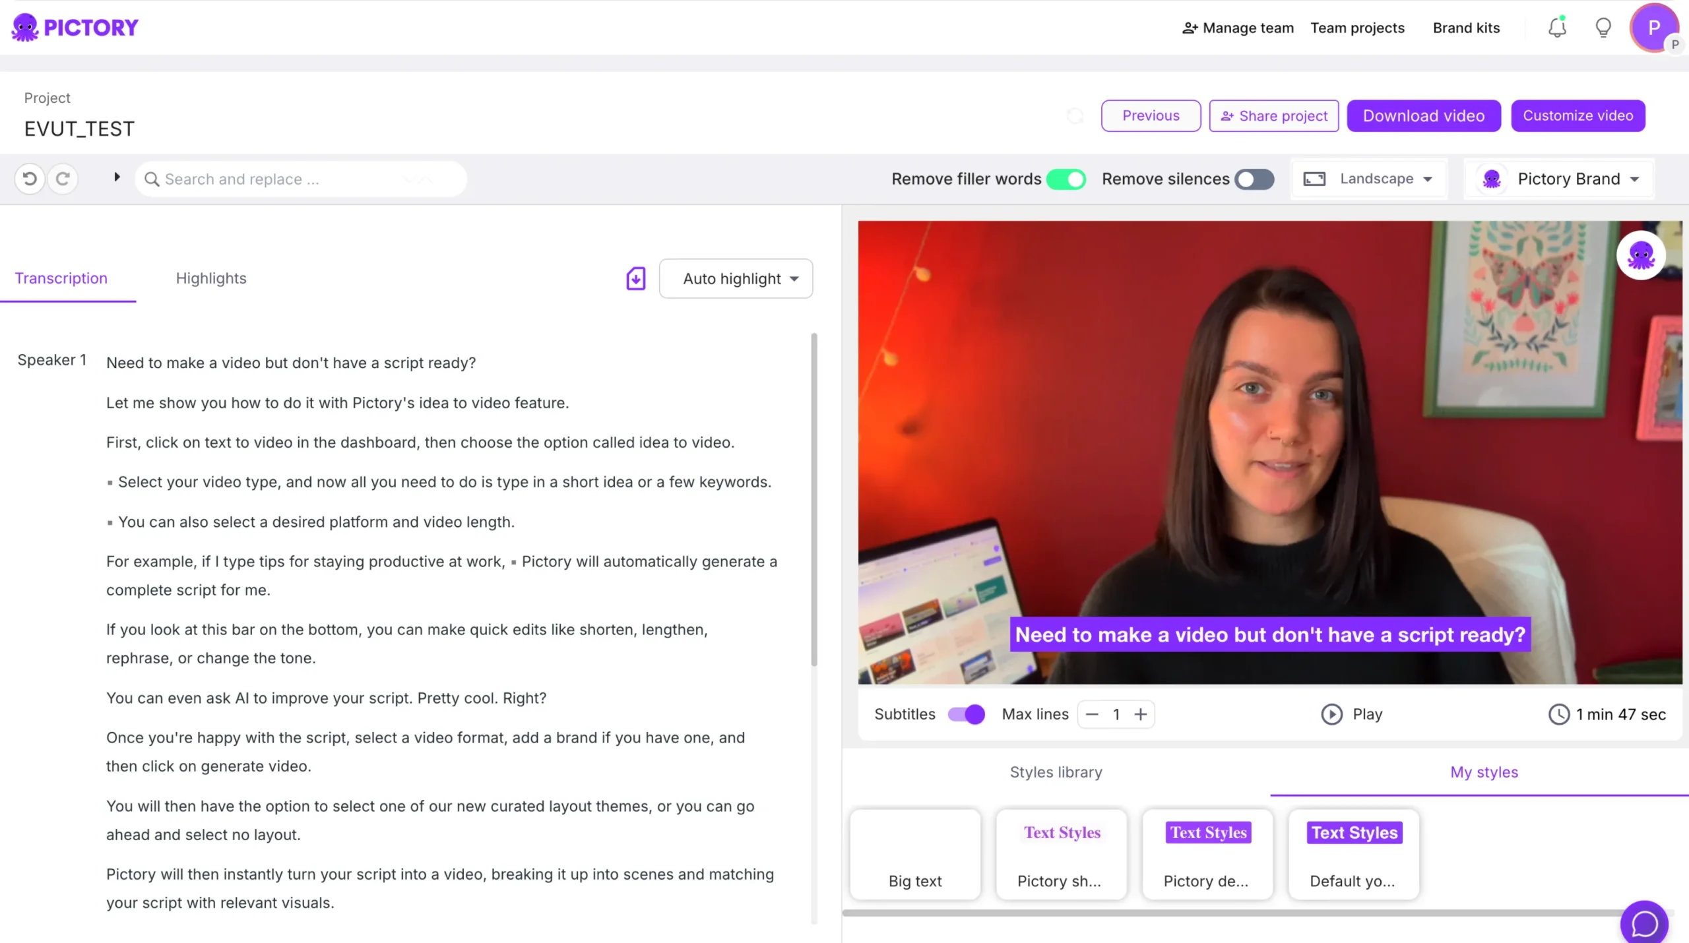Click the Download video button
The height and width of the screenshot is (943, 1689).
tap(1423, 115)
